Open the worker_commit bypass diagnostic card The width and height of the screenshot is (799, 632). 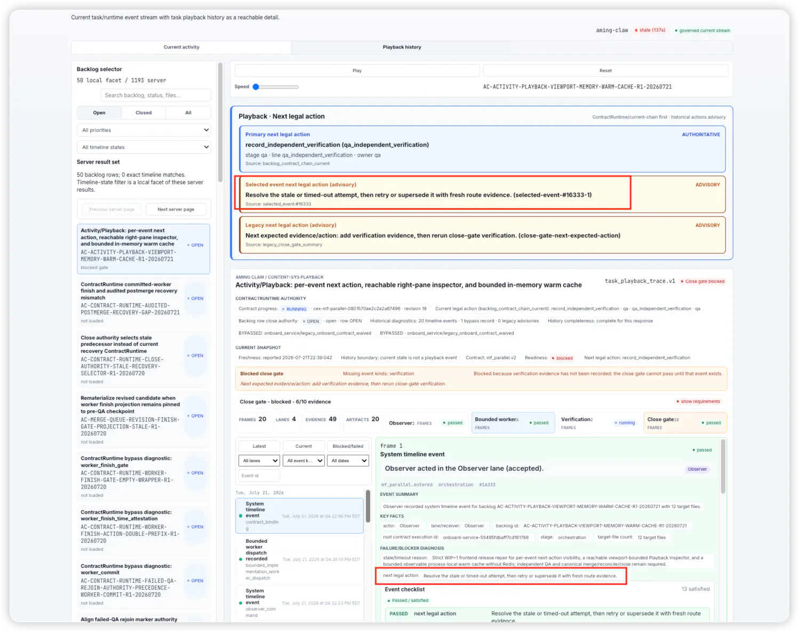(x=143, y=584)
